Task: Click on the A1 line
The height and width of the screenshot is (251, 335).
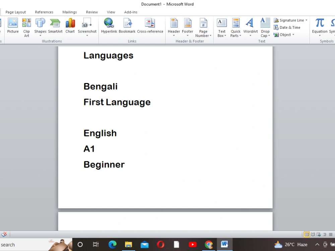Action: click(x=89, y=149)
